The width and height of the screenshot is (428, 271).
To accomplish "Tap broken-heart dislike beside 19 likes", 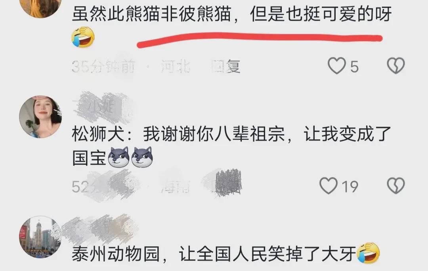I will (x=396, y=185).
